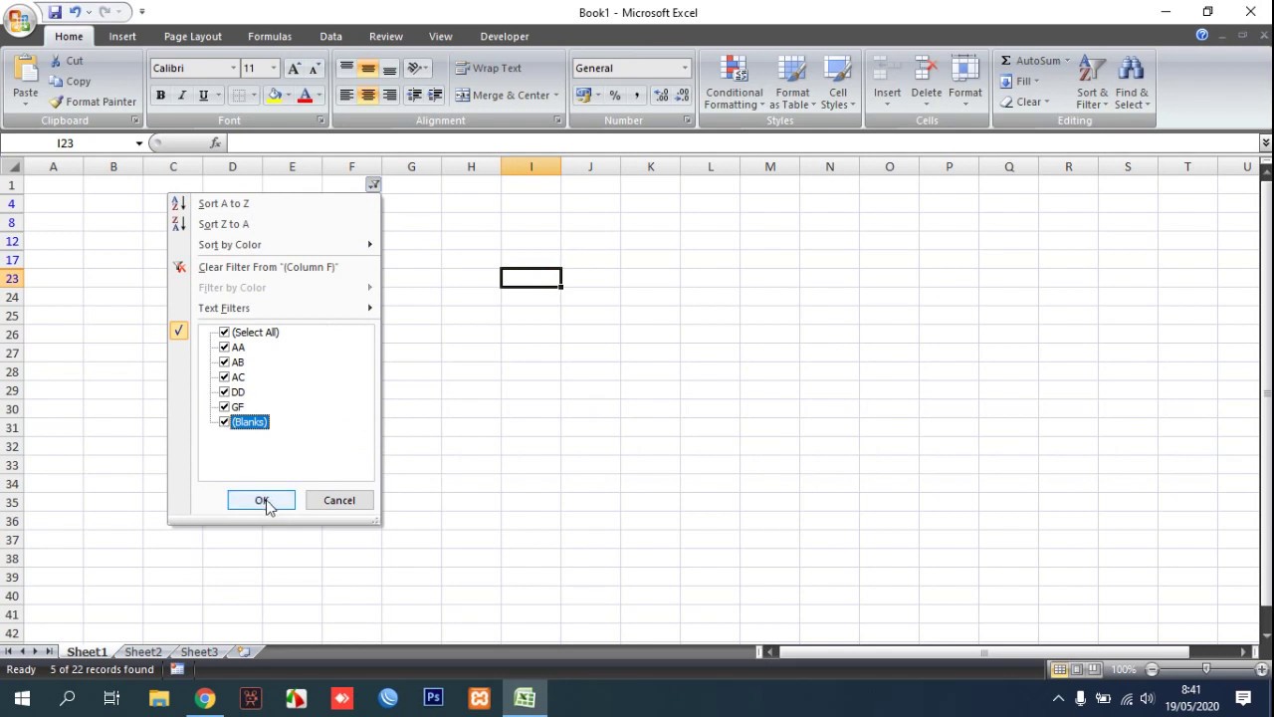
Task: Open File Explorer from taskbar
Action: pos(158,698)
